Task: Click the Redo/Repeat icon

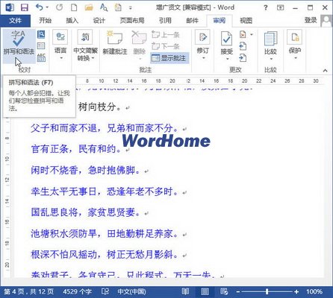Action: pyautogui.click(x=59, y=7)
